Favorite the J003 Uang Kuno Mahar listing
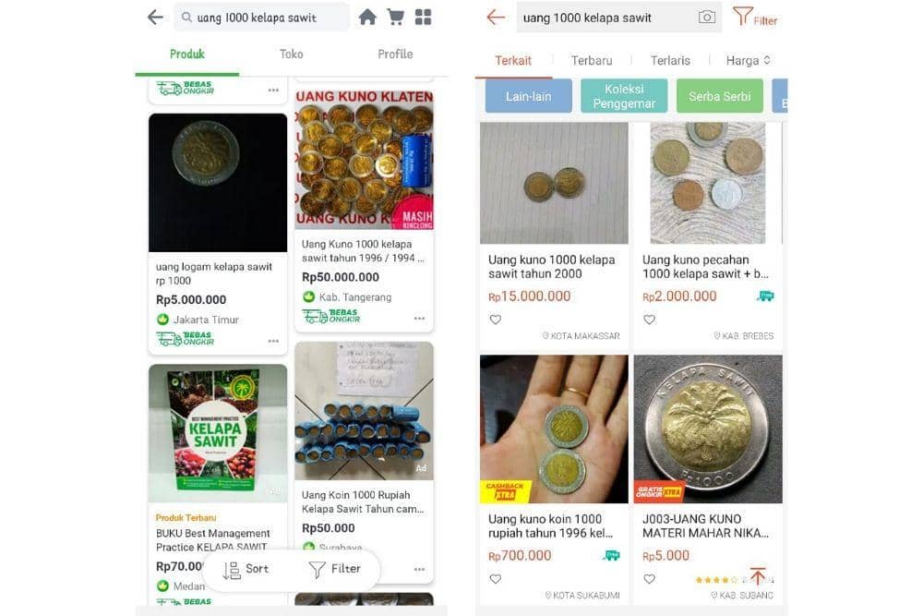Image resolution: width=923 pixels, height=616 pixels. [649, 578]
